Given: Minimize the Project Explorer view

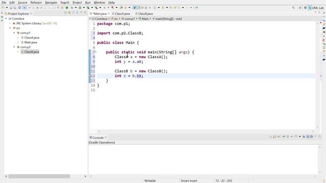Looking at the screenshot, I should click(x=81, y=13).
